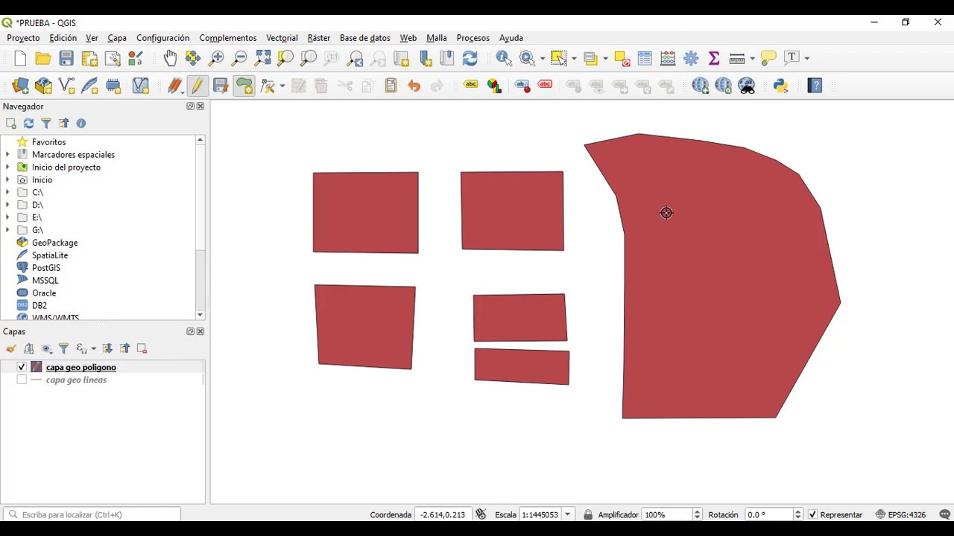Viewport: 954px width, 536px height.
Task: Expand the Marcadores espaciales tree node
Action: click(7, 155)
